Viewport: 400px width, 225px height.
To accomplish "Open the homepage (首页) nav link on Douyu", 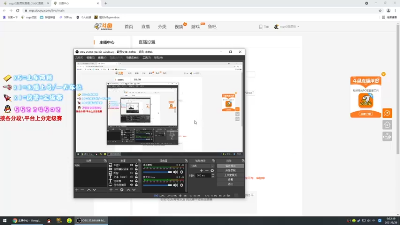I will pos(129,27).
